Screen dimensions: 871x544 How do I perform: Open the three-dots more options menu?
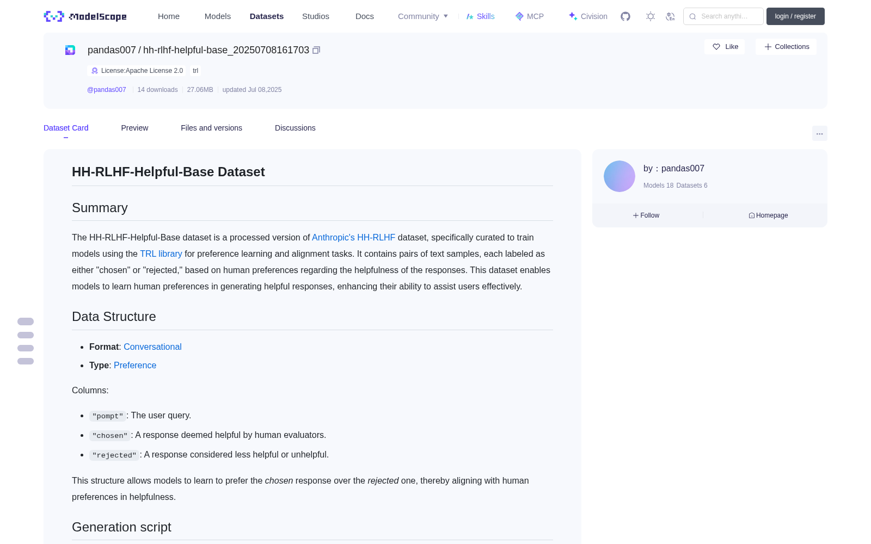pos(820,133)
